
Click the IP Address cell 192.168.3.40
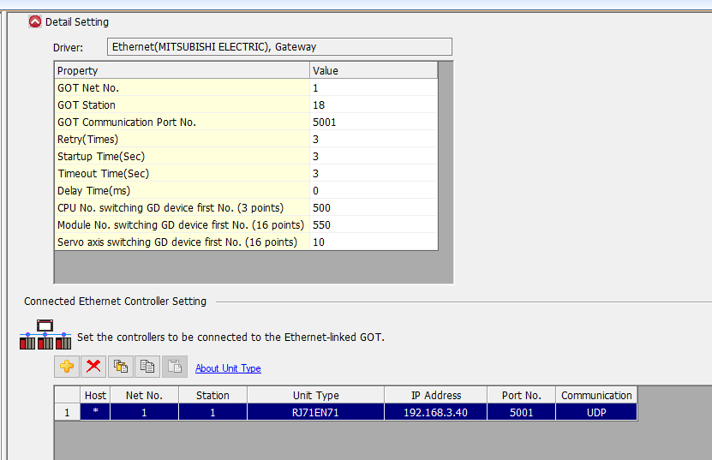click(435, 412)
